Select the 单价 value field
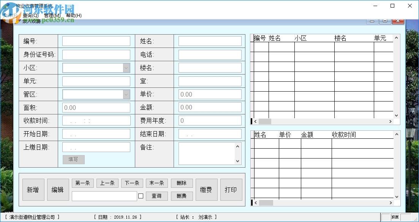The width and height of the screenshot is (419, 222). pos(210,94)
